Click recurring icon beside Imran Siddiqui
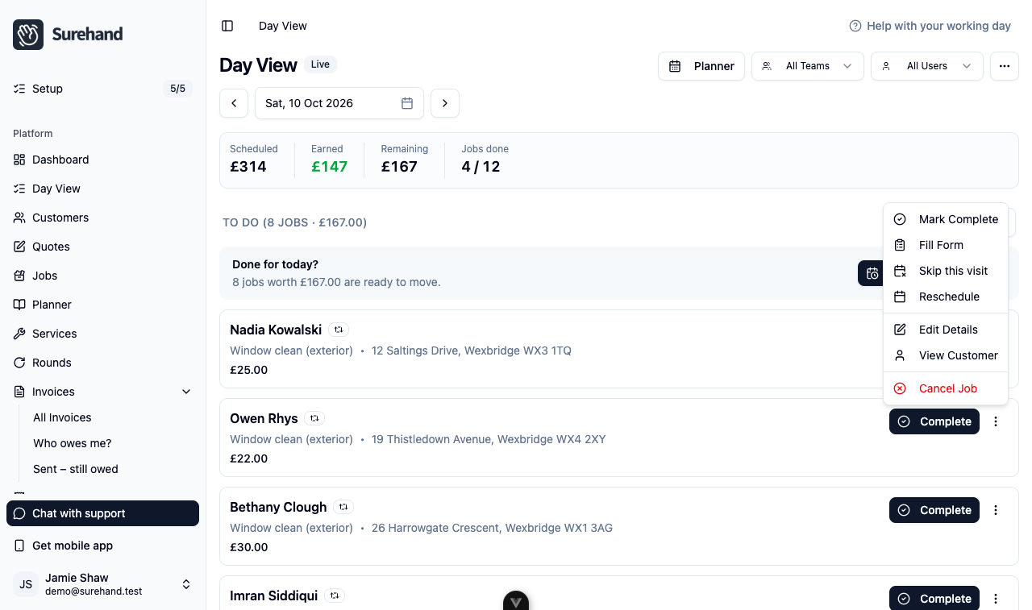The image size is (1032, 610). tap(335, 595)
